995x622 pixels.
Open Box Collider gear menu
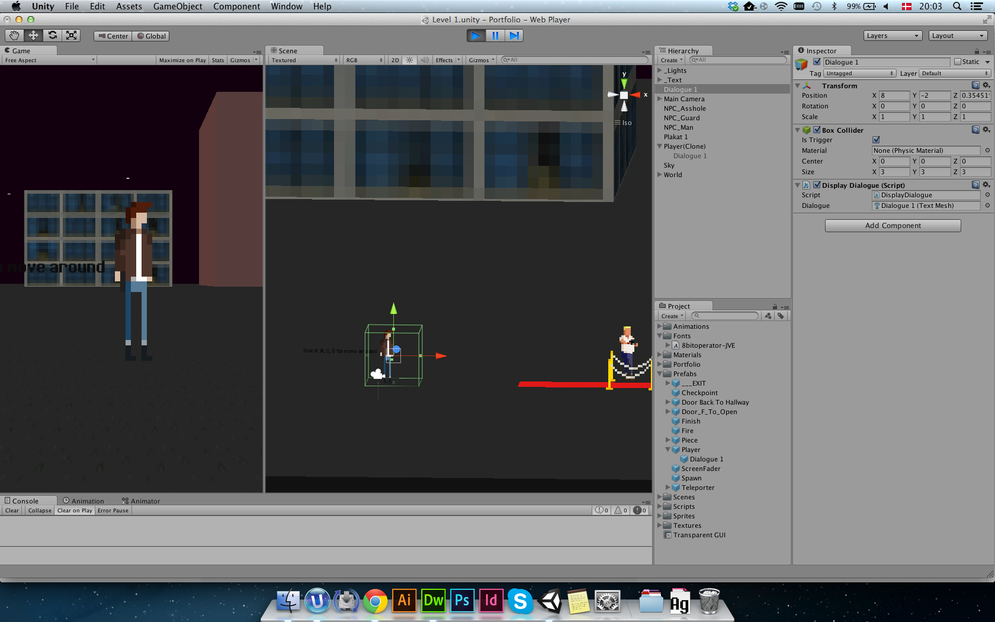(x=986, y=130)
